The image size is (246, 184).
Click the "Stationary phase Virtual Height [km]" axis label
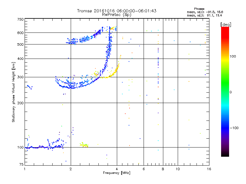point(14,92)
